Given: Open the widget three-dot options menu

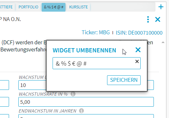Looking at the screenshot, I should [148, 19].
